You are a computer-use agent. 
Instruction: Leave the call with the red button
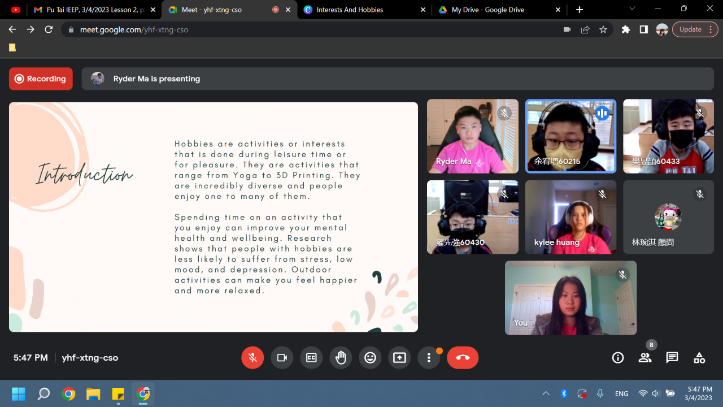click(x=463, y=358)
